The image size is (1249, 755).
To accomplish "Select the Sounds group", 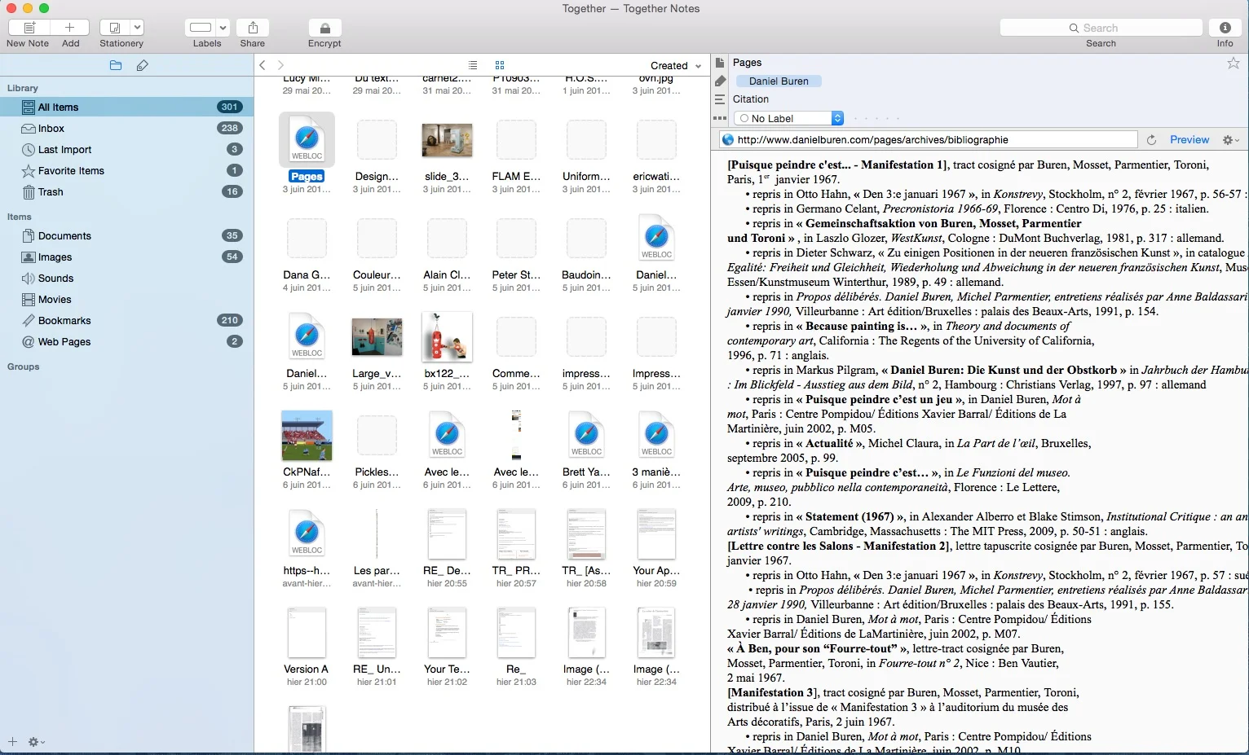I will 126,278.
